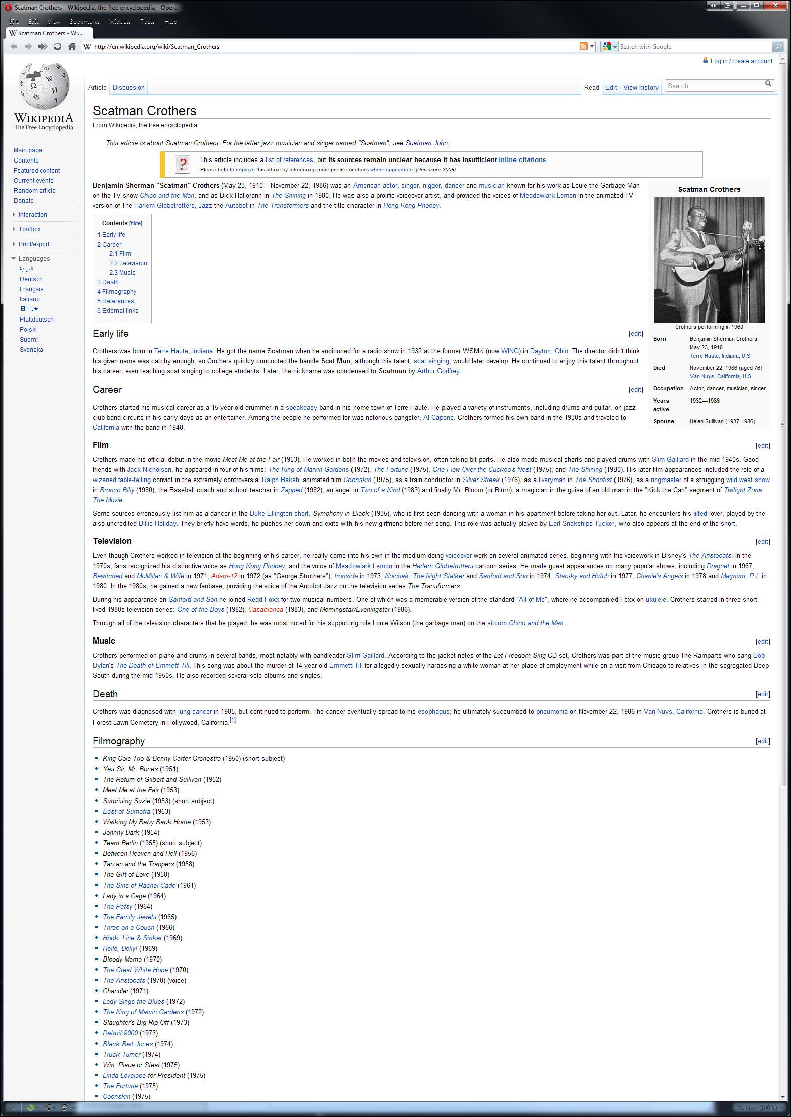Switch to the Discussion tab

point(129,88)
